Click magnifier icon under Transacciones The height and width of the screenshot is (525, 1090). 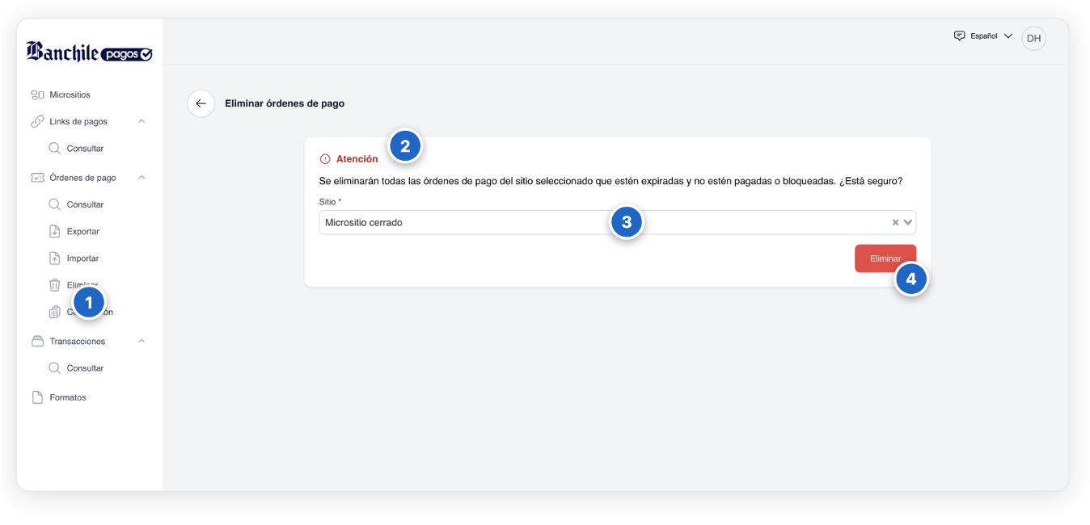point(54,368)
